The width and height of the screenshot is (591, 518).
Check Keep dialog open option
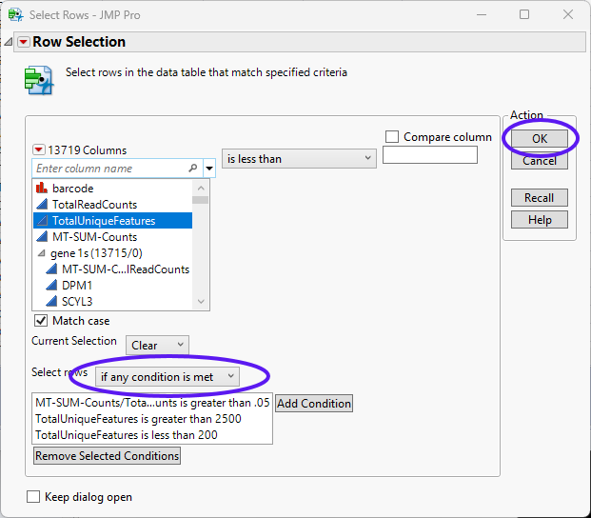(33, 497)
